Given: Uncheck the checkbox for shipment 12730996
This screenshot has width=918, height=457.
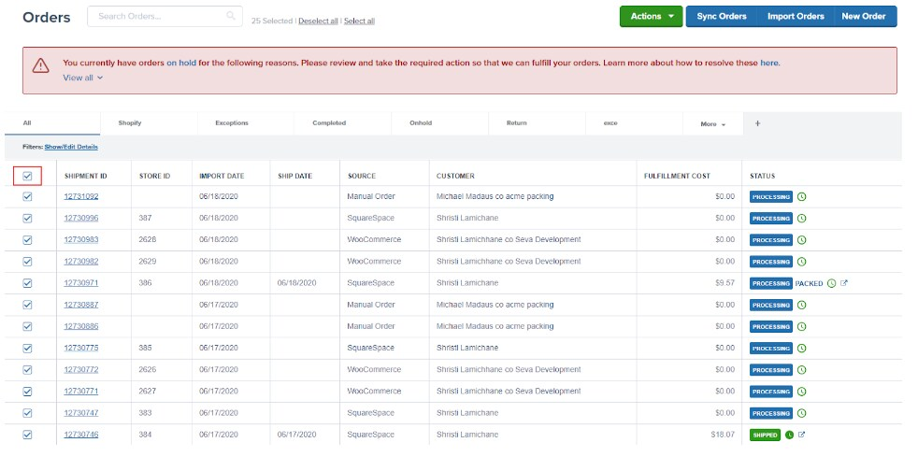Looking at the screenshot, I should pos(27,219).
